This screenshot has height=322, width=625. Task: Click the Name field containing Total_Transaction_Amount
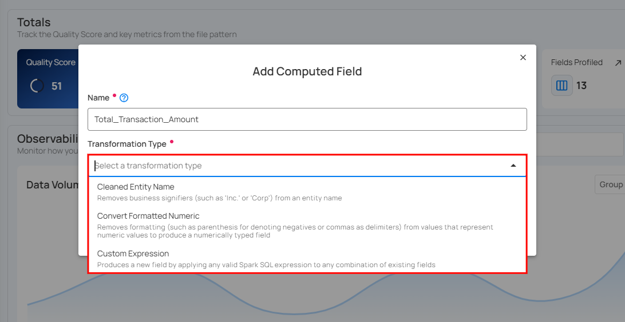307,119
